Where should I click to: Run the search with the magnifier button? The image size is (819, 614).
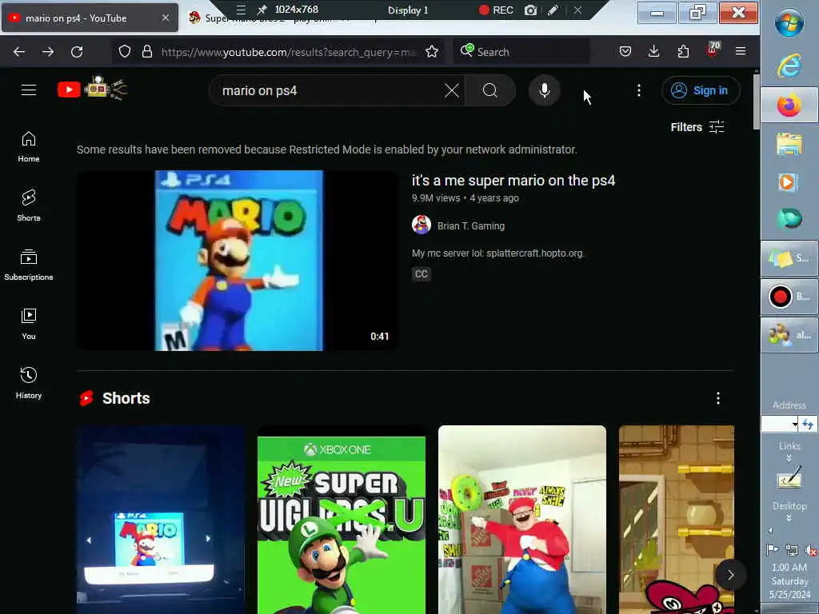click(x=490, y=91)
